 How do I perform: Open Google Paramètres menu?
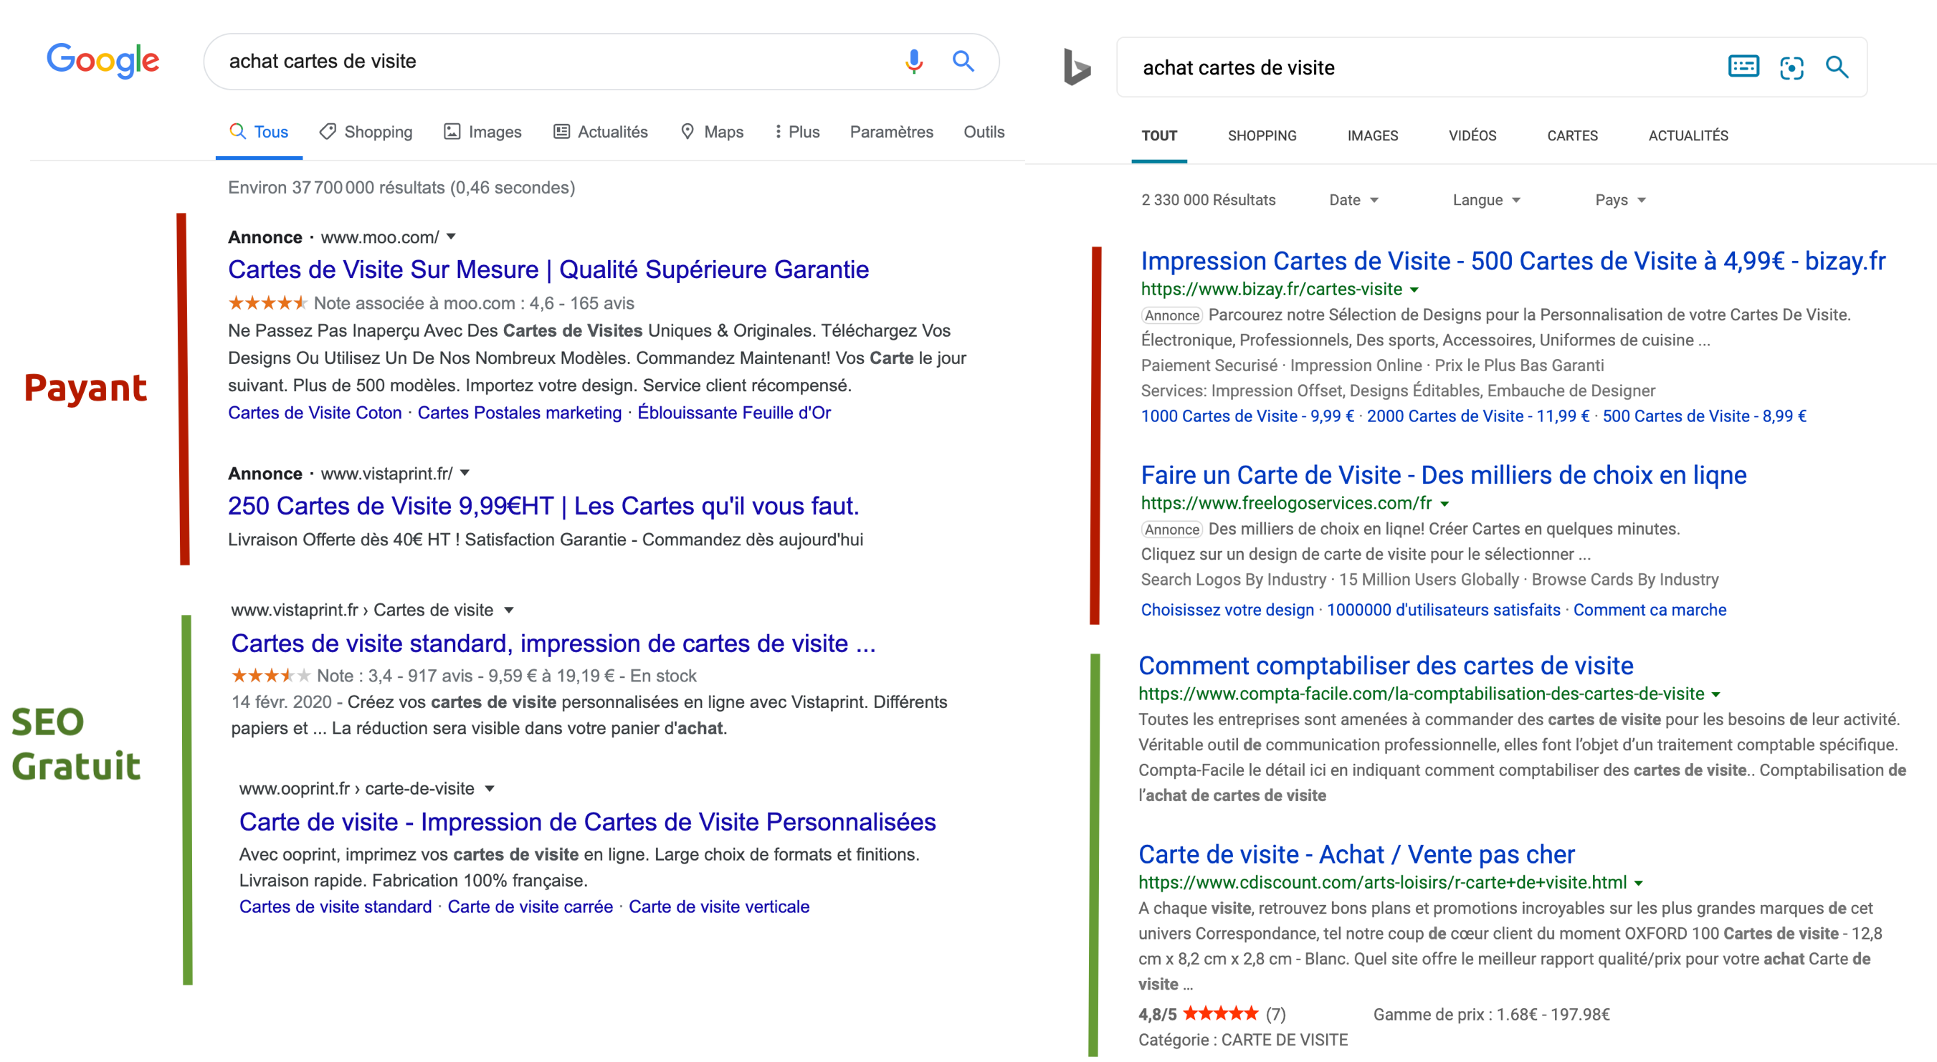tap(891, 132)
